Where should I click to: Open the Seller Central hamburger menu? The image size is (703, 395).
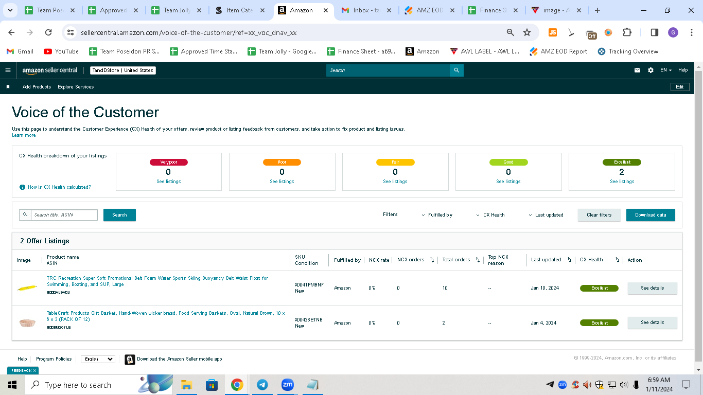pos(8,70)
